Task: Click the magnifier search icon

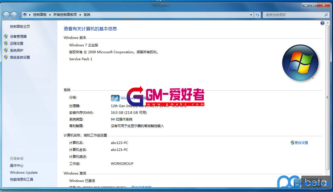Action: pos(326,15)
